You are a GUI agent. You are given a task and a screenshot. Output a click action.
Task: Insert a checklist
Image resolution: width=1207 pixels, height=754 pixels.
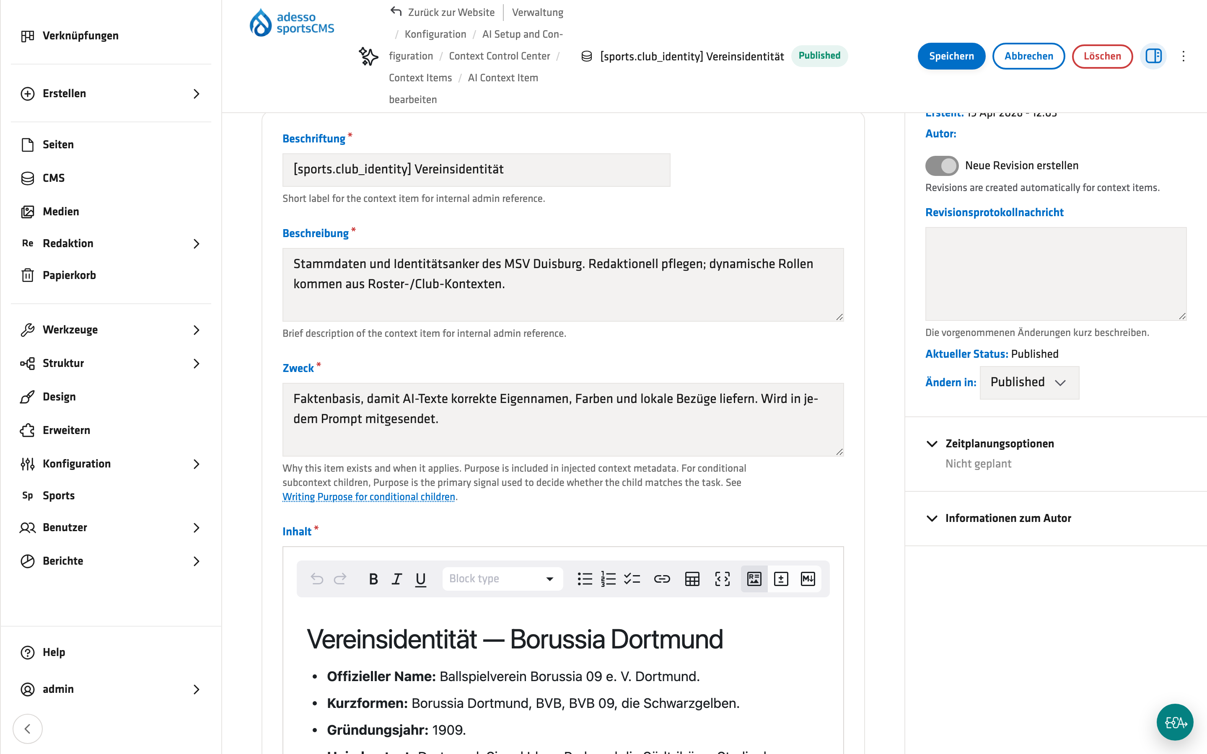point(632,579)
